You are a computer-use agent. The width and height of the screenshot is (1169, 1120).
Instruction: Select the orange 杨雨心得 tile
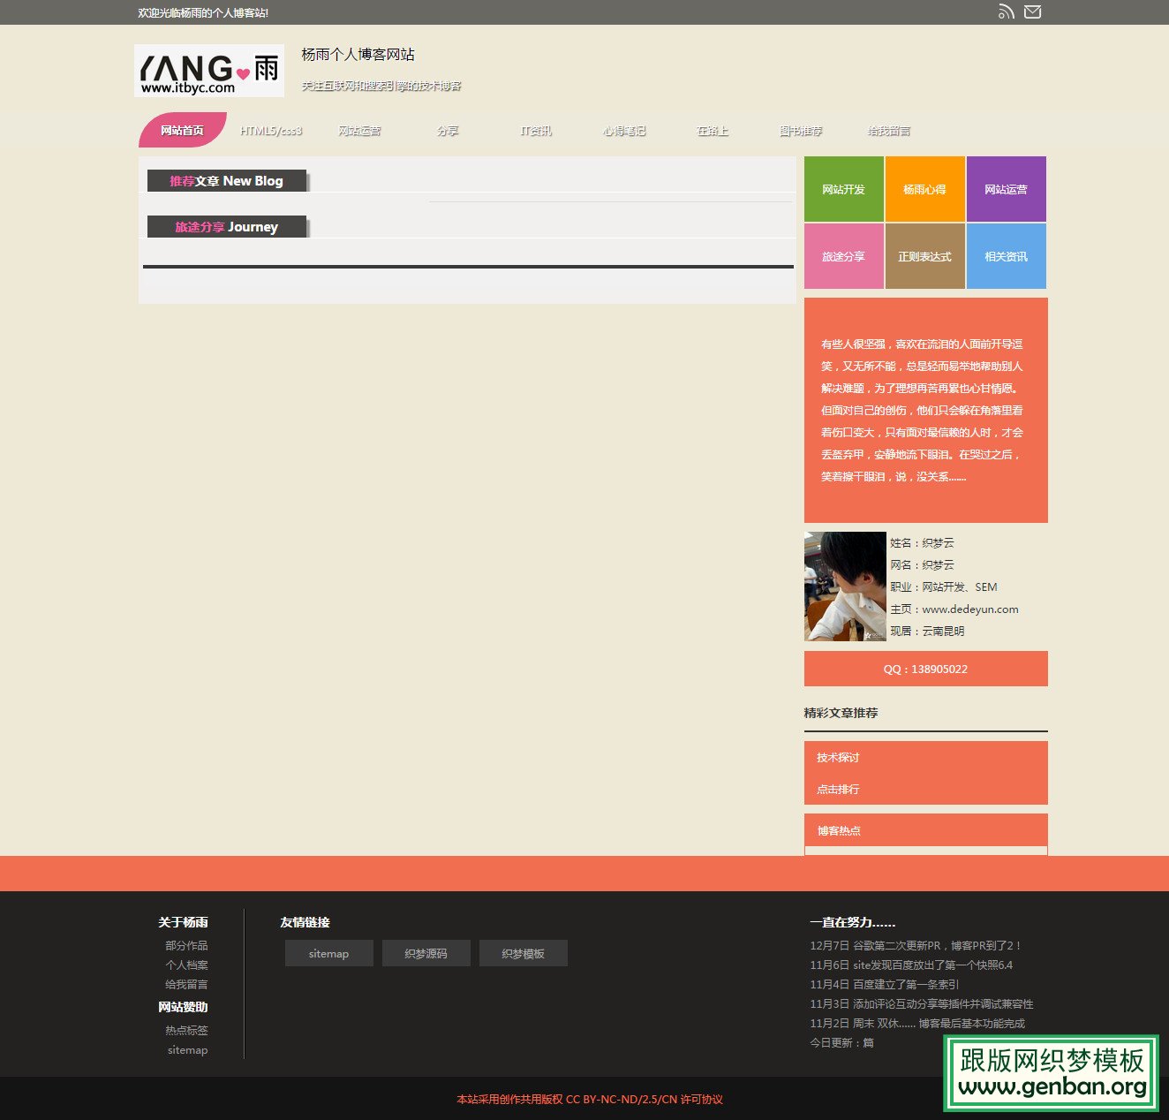click(x=924, y=189)
